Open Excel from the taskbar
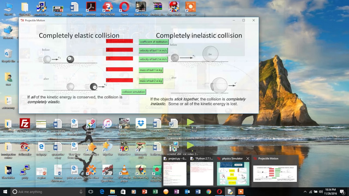This screenshot has width=349, height=196. (x=155, y=192)
